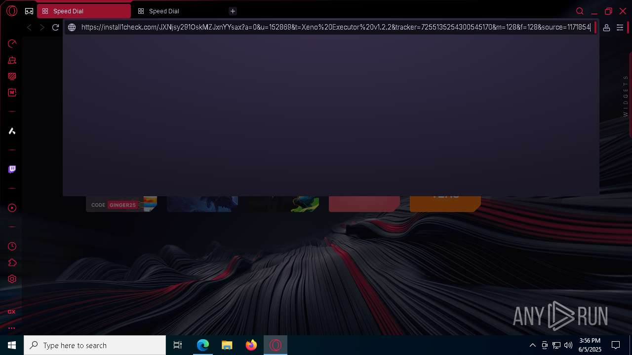The width and height of the screenshot is (632, 355).
Task: Open Extensions cube icon in sidebar
Action: click(12, 263)
